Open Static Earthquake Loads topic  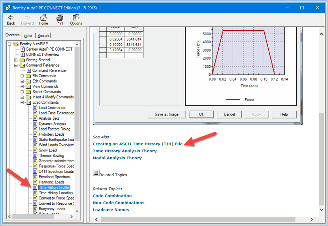point(56,140)
